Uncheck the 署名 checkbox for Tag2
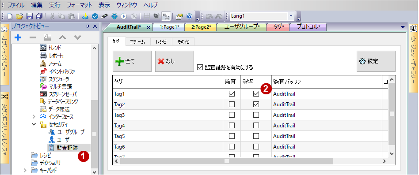Screen dimensions: 419x175 256,104
